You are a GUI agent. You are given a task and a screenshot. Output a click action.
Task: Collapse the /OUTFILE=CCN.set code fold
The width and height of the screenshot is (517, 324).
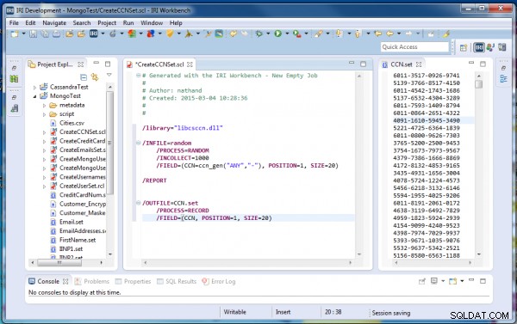click(139, 203)
